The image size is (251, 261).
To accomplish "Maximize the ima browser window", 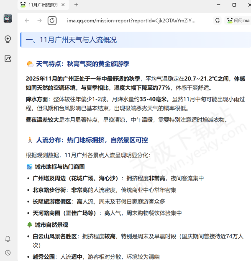I will (x=234, y=5).
